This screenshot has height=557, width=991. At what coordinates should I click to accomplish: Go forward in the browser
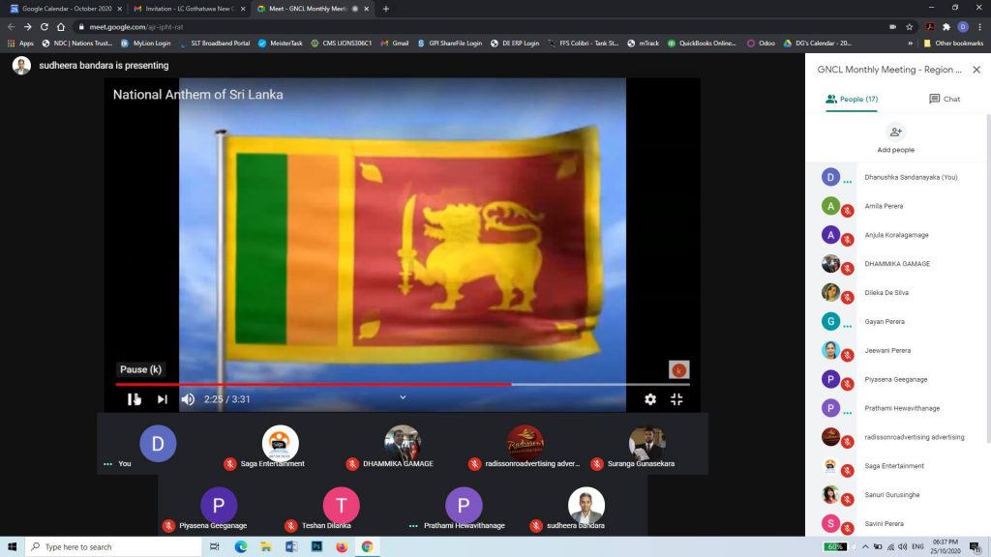[28, 27]
